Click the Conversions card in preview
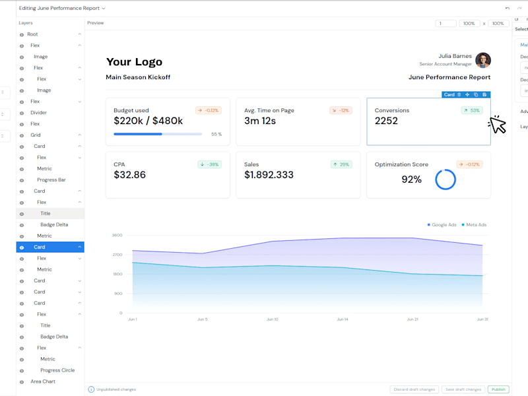Screen dimensions: 528x396 click(428, 121)
